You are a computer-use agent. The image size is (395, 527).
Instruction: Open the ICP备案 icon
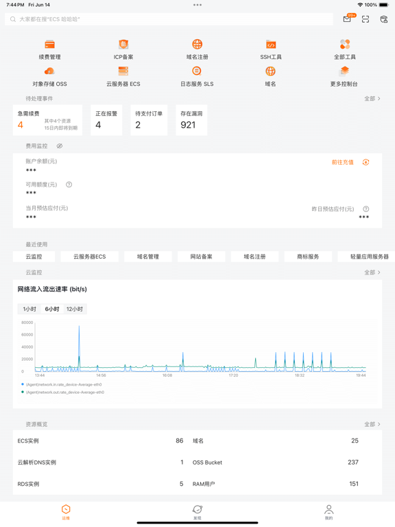[x=123, y=45]
